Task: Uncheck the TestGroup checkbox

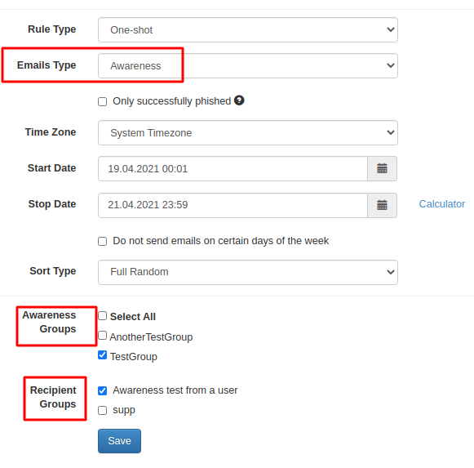Action: [103, 355]
